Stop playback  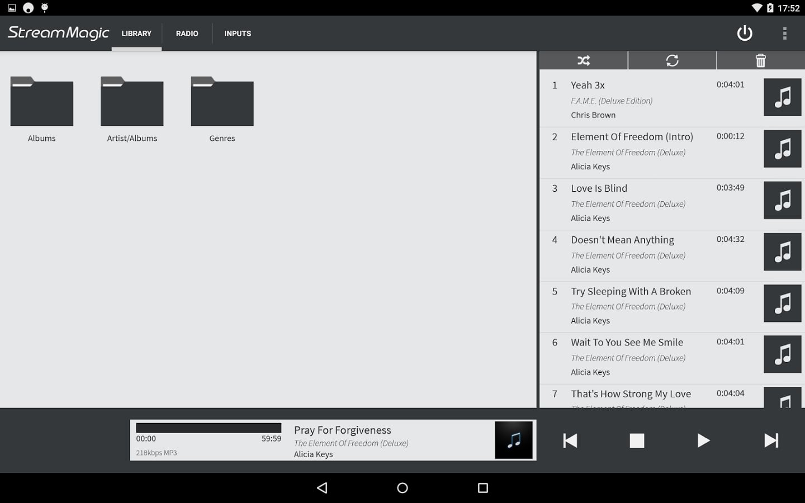(x=637, y=440)
